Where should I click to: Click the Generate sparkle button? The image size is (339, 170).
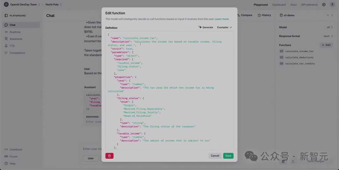(x=206, y=27)
